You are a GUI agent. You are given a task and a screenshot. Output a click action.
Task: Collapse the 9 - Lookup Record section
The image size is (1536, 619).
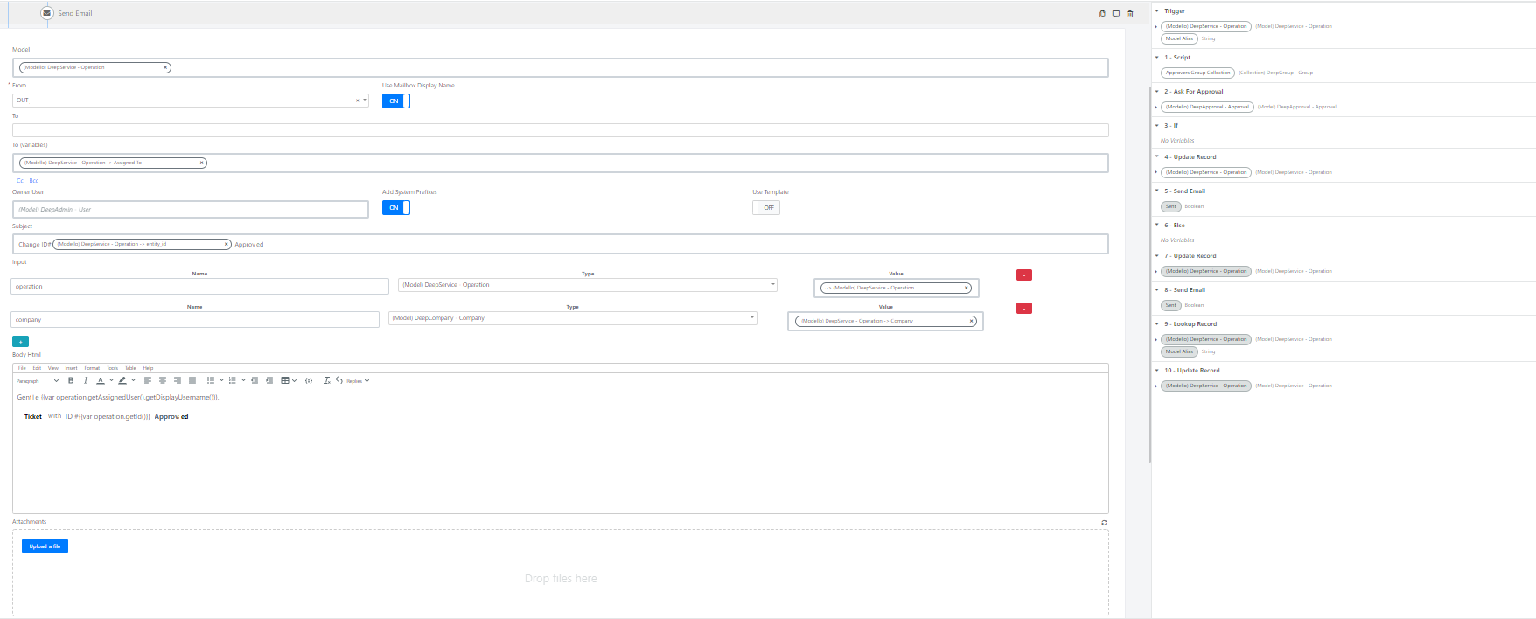click(x=1156, y=323)
